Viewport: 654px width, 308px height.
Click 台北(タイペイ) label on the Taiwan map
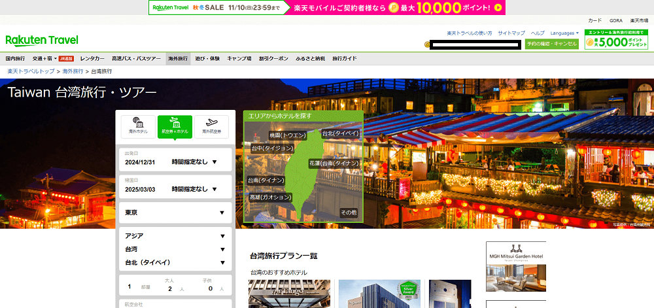[x=341, y=133]
